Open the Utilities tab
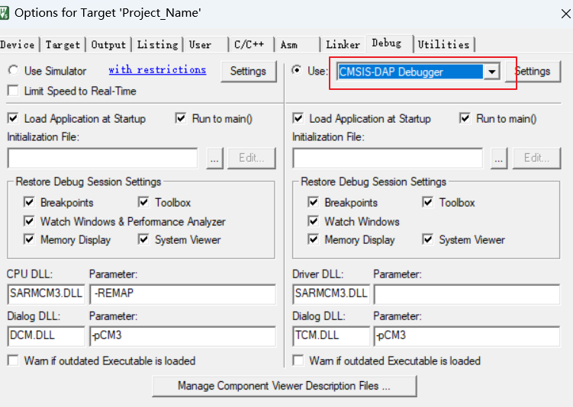This screenshot has height=407, width=573. click(x=444, y=45)
